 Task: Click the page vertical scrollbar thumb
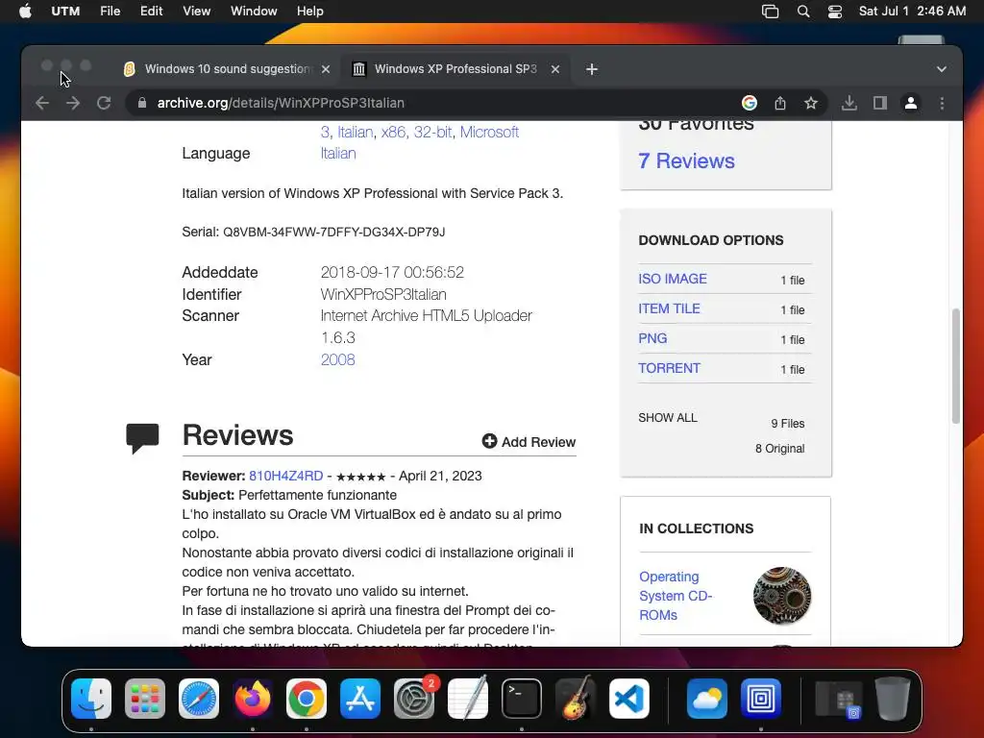[955, 366]
